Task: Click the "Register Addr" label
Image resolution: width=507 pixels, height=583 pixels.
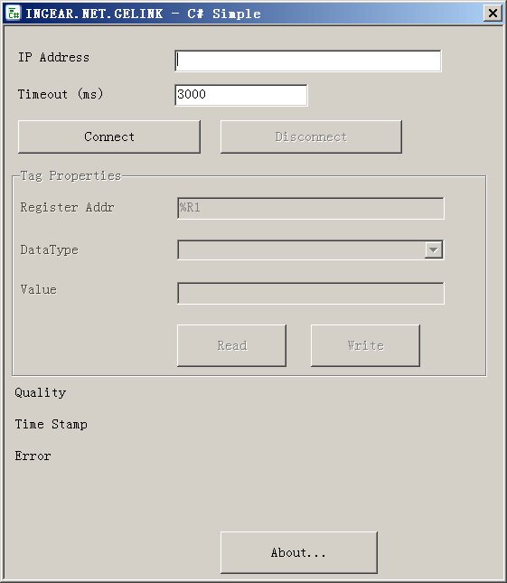Action: click(67, 207)
